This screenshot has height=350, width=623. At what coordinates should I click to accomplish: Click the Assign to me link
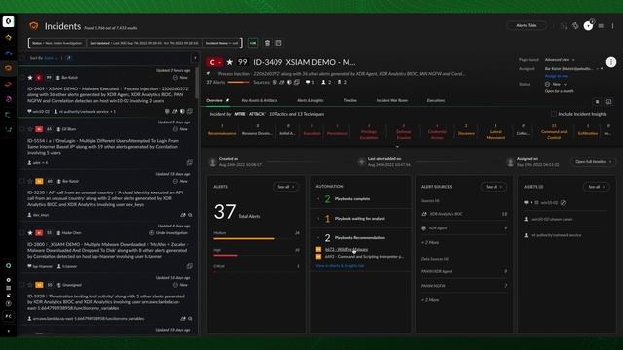pyautogui.click(x=556, y=76)
